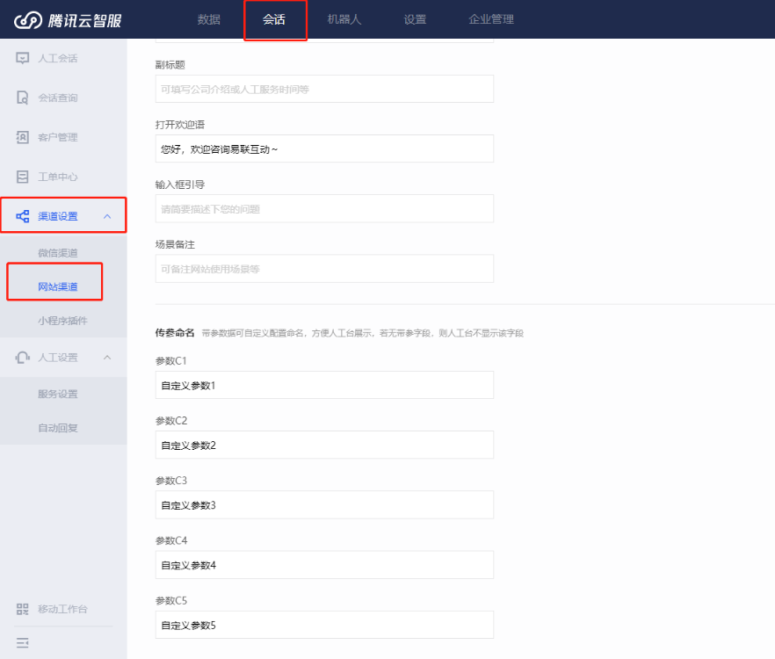Click the 会话查询 search icon

click(x=23, y=98)
